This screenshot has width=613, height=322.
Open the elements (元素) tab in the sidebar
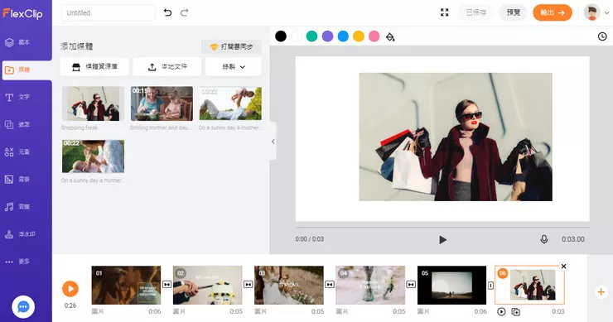point(17,152)
